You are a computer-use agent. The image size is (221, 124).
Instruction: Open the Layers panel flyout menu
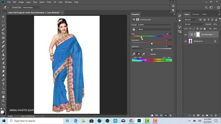(219, 14)
